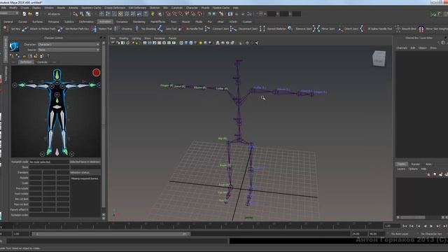Open the Skeleton menu
This screenshot has width=448, height=252.
pos(155,8)
